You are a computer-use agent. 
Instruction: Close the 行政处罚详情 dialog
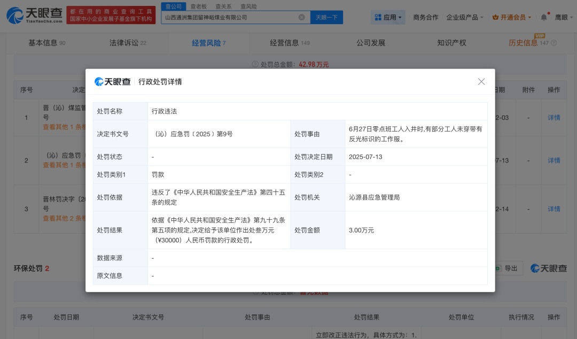click(481, 82)
